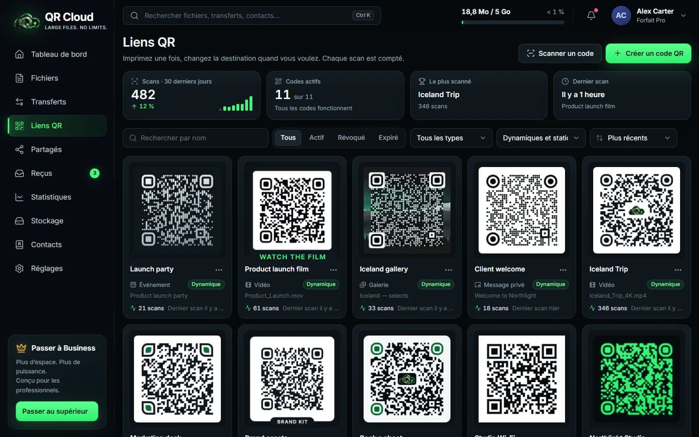
Task: Click the storage usage progress bar
Action: click(513, 22)
